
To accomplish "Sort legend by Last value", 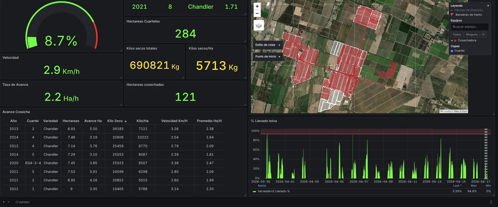I will pyautogui.click(x=457, y=186).
